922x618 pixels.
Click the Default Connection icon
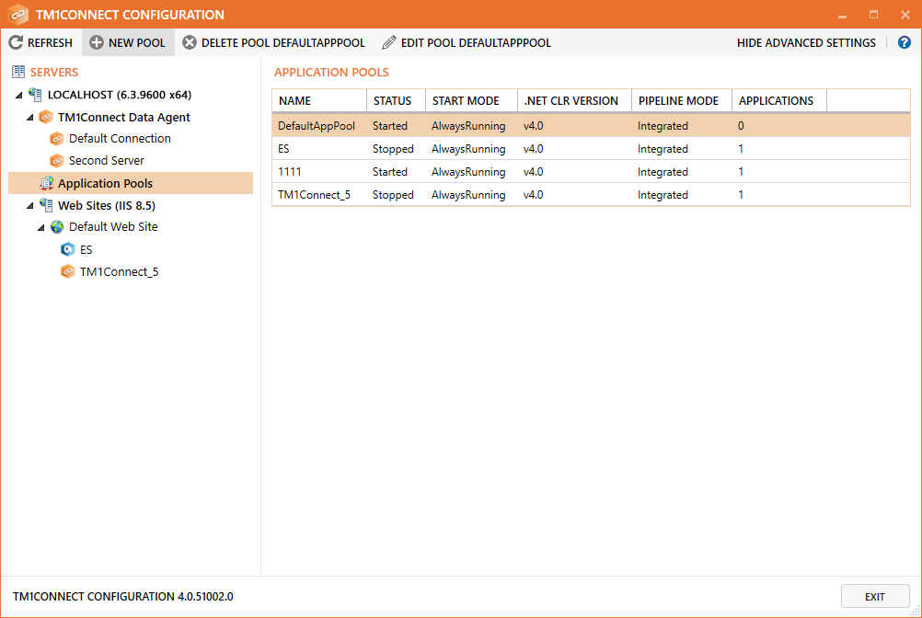pos(56,139)
